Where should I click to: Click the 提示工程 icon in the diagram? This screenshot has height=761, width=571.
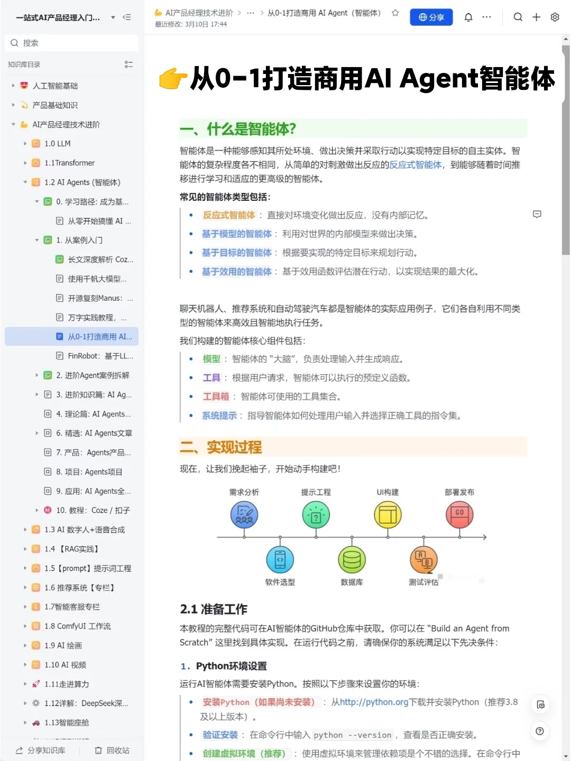316,515
